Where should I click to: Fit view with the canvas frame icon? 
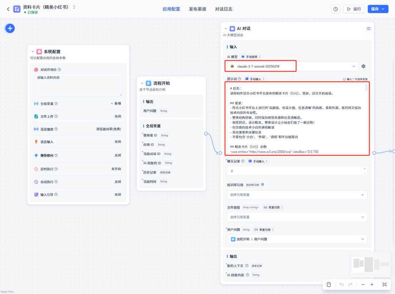385,285
